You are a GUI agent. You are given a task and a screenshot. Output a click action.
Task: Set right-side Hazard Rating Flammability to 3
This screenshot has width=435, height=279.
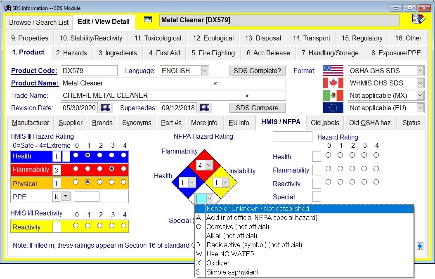click(x=364, y=169)
